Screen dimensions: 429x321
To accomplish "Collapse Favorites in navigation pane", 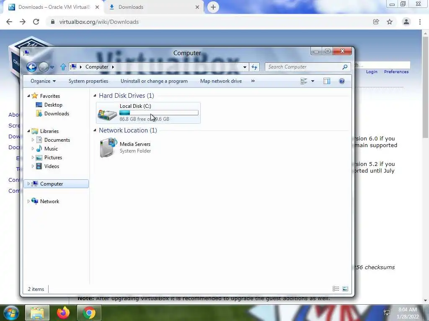I will tap(29, 96).
